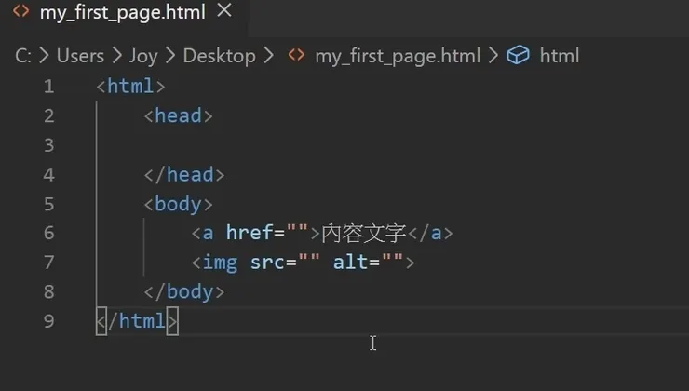Click the closing </html> tag on line 9
Viewport: 689px width, 391px height.
(136, 321)
